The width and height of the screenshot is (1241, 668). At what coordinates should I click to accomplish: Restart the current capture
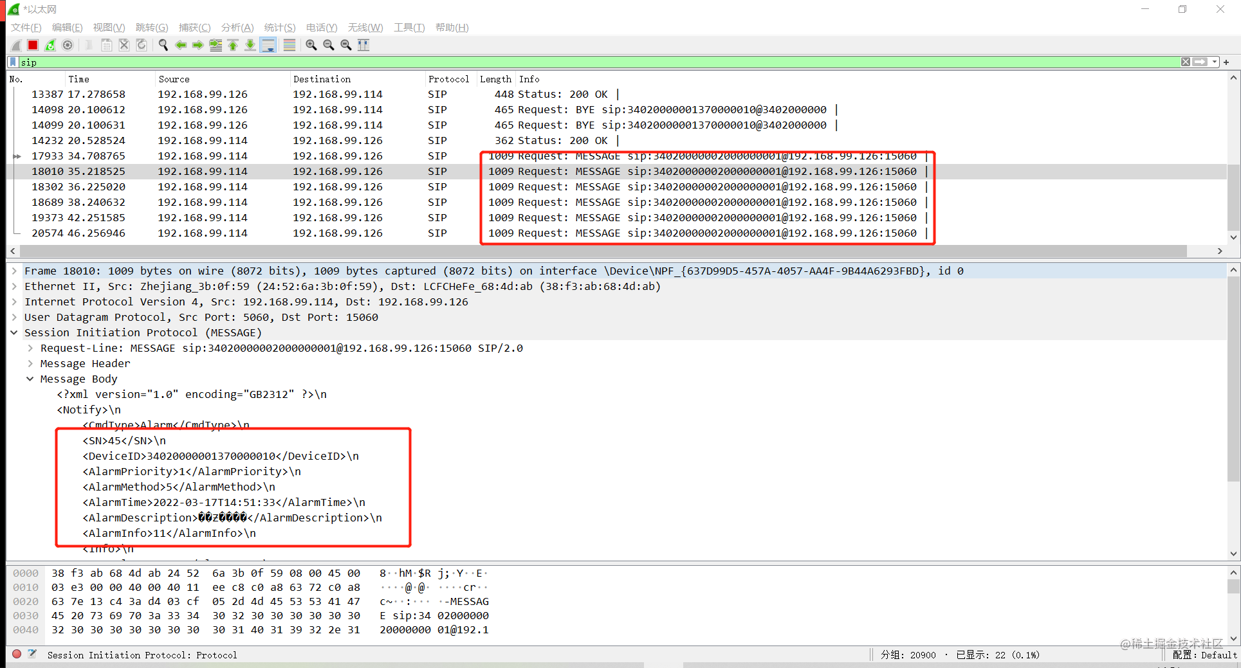click(50, 45)
